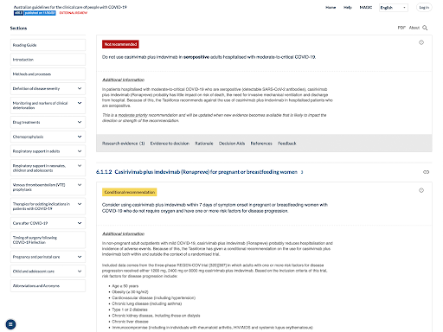Image resolution: width=443 pixels, height=332 pixels.
Task: Click the Casirivimab plus imdevimab pregnant women heading
Action: [196, 172]
